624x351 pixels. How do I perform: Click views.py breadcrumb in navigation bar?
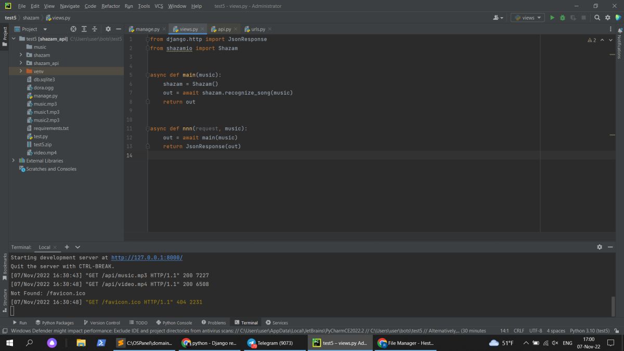[x=58, y=18]
